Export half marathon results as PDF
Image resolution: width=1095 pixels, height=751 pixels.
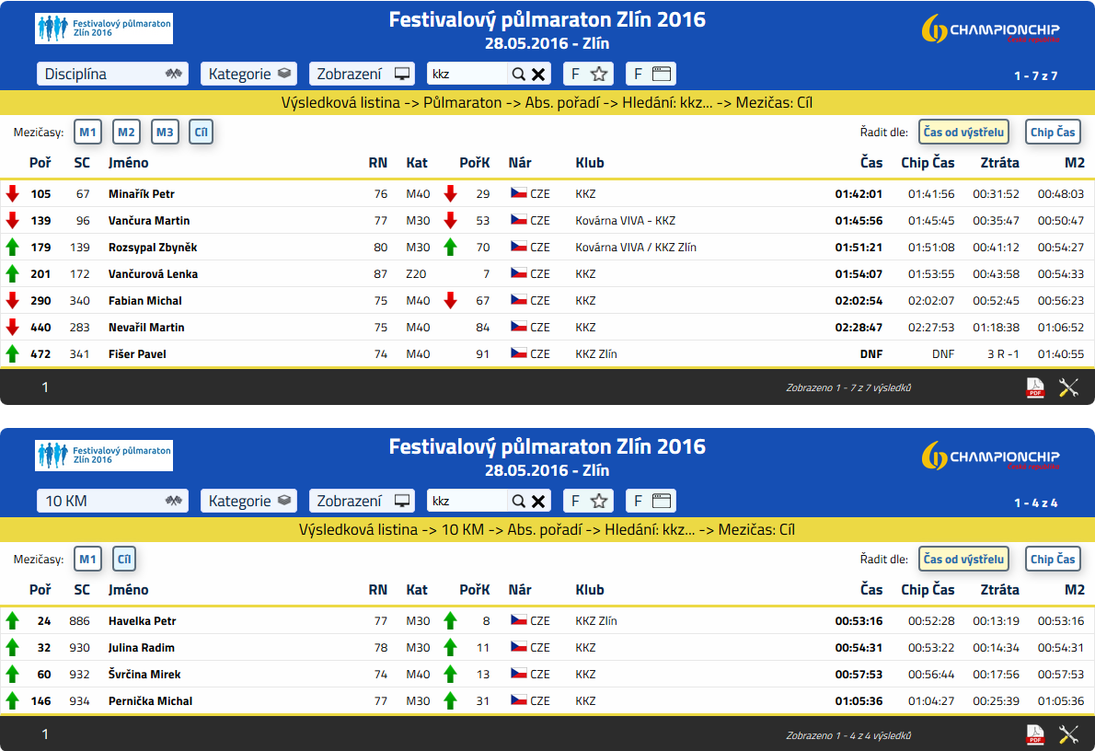(x=1035, y=387)
